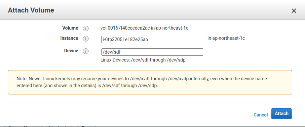
Task: Click the Instance field label
Action: point(69,38)
